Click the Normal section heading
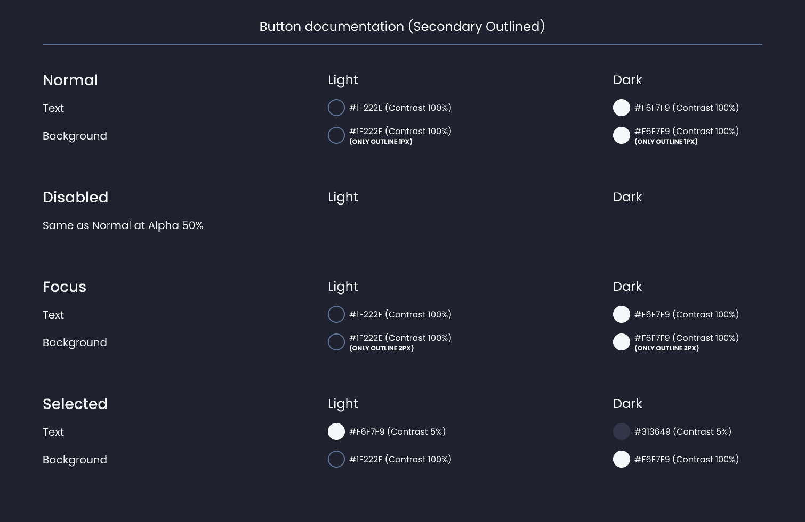The width and height of the screenshot is (805, 522). coord(70,80)
